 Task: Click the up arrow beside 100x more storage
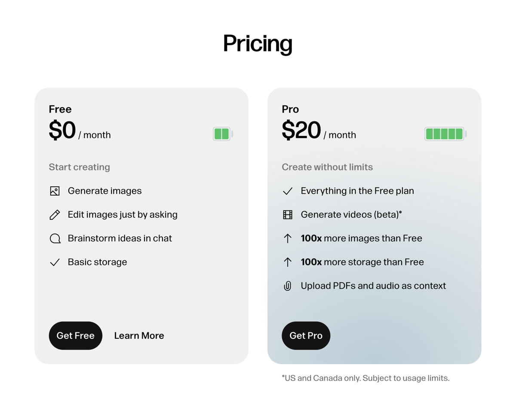point(287,262)
